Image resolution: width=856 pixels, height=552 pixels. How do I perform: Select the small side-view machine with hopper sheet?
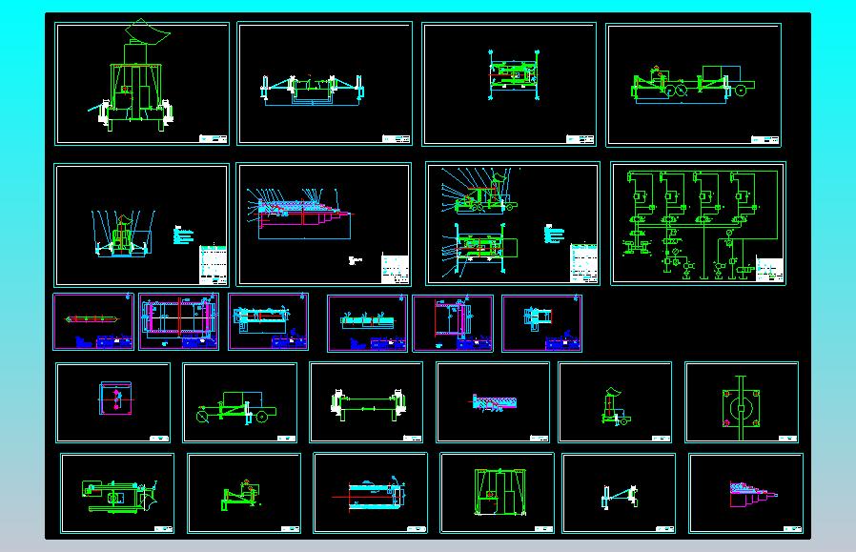[x=615, y=402]
